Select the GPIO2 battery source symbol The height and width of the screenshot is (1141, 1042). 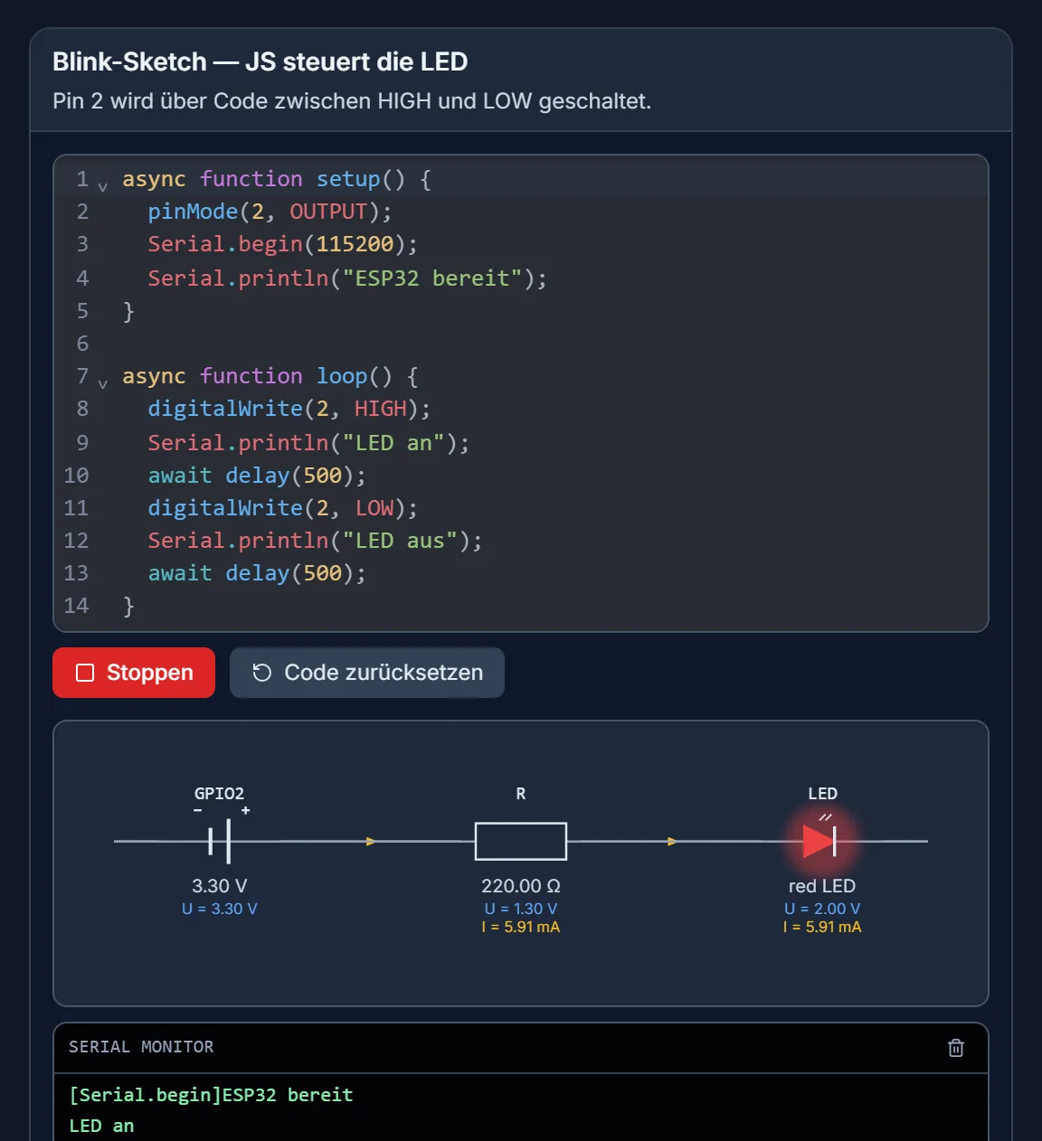click(x=220, y=841)
